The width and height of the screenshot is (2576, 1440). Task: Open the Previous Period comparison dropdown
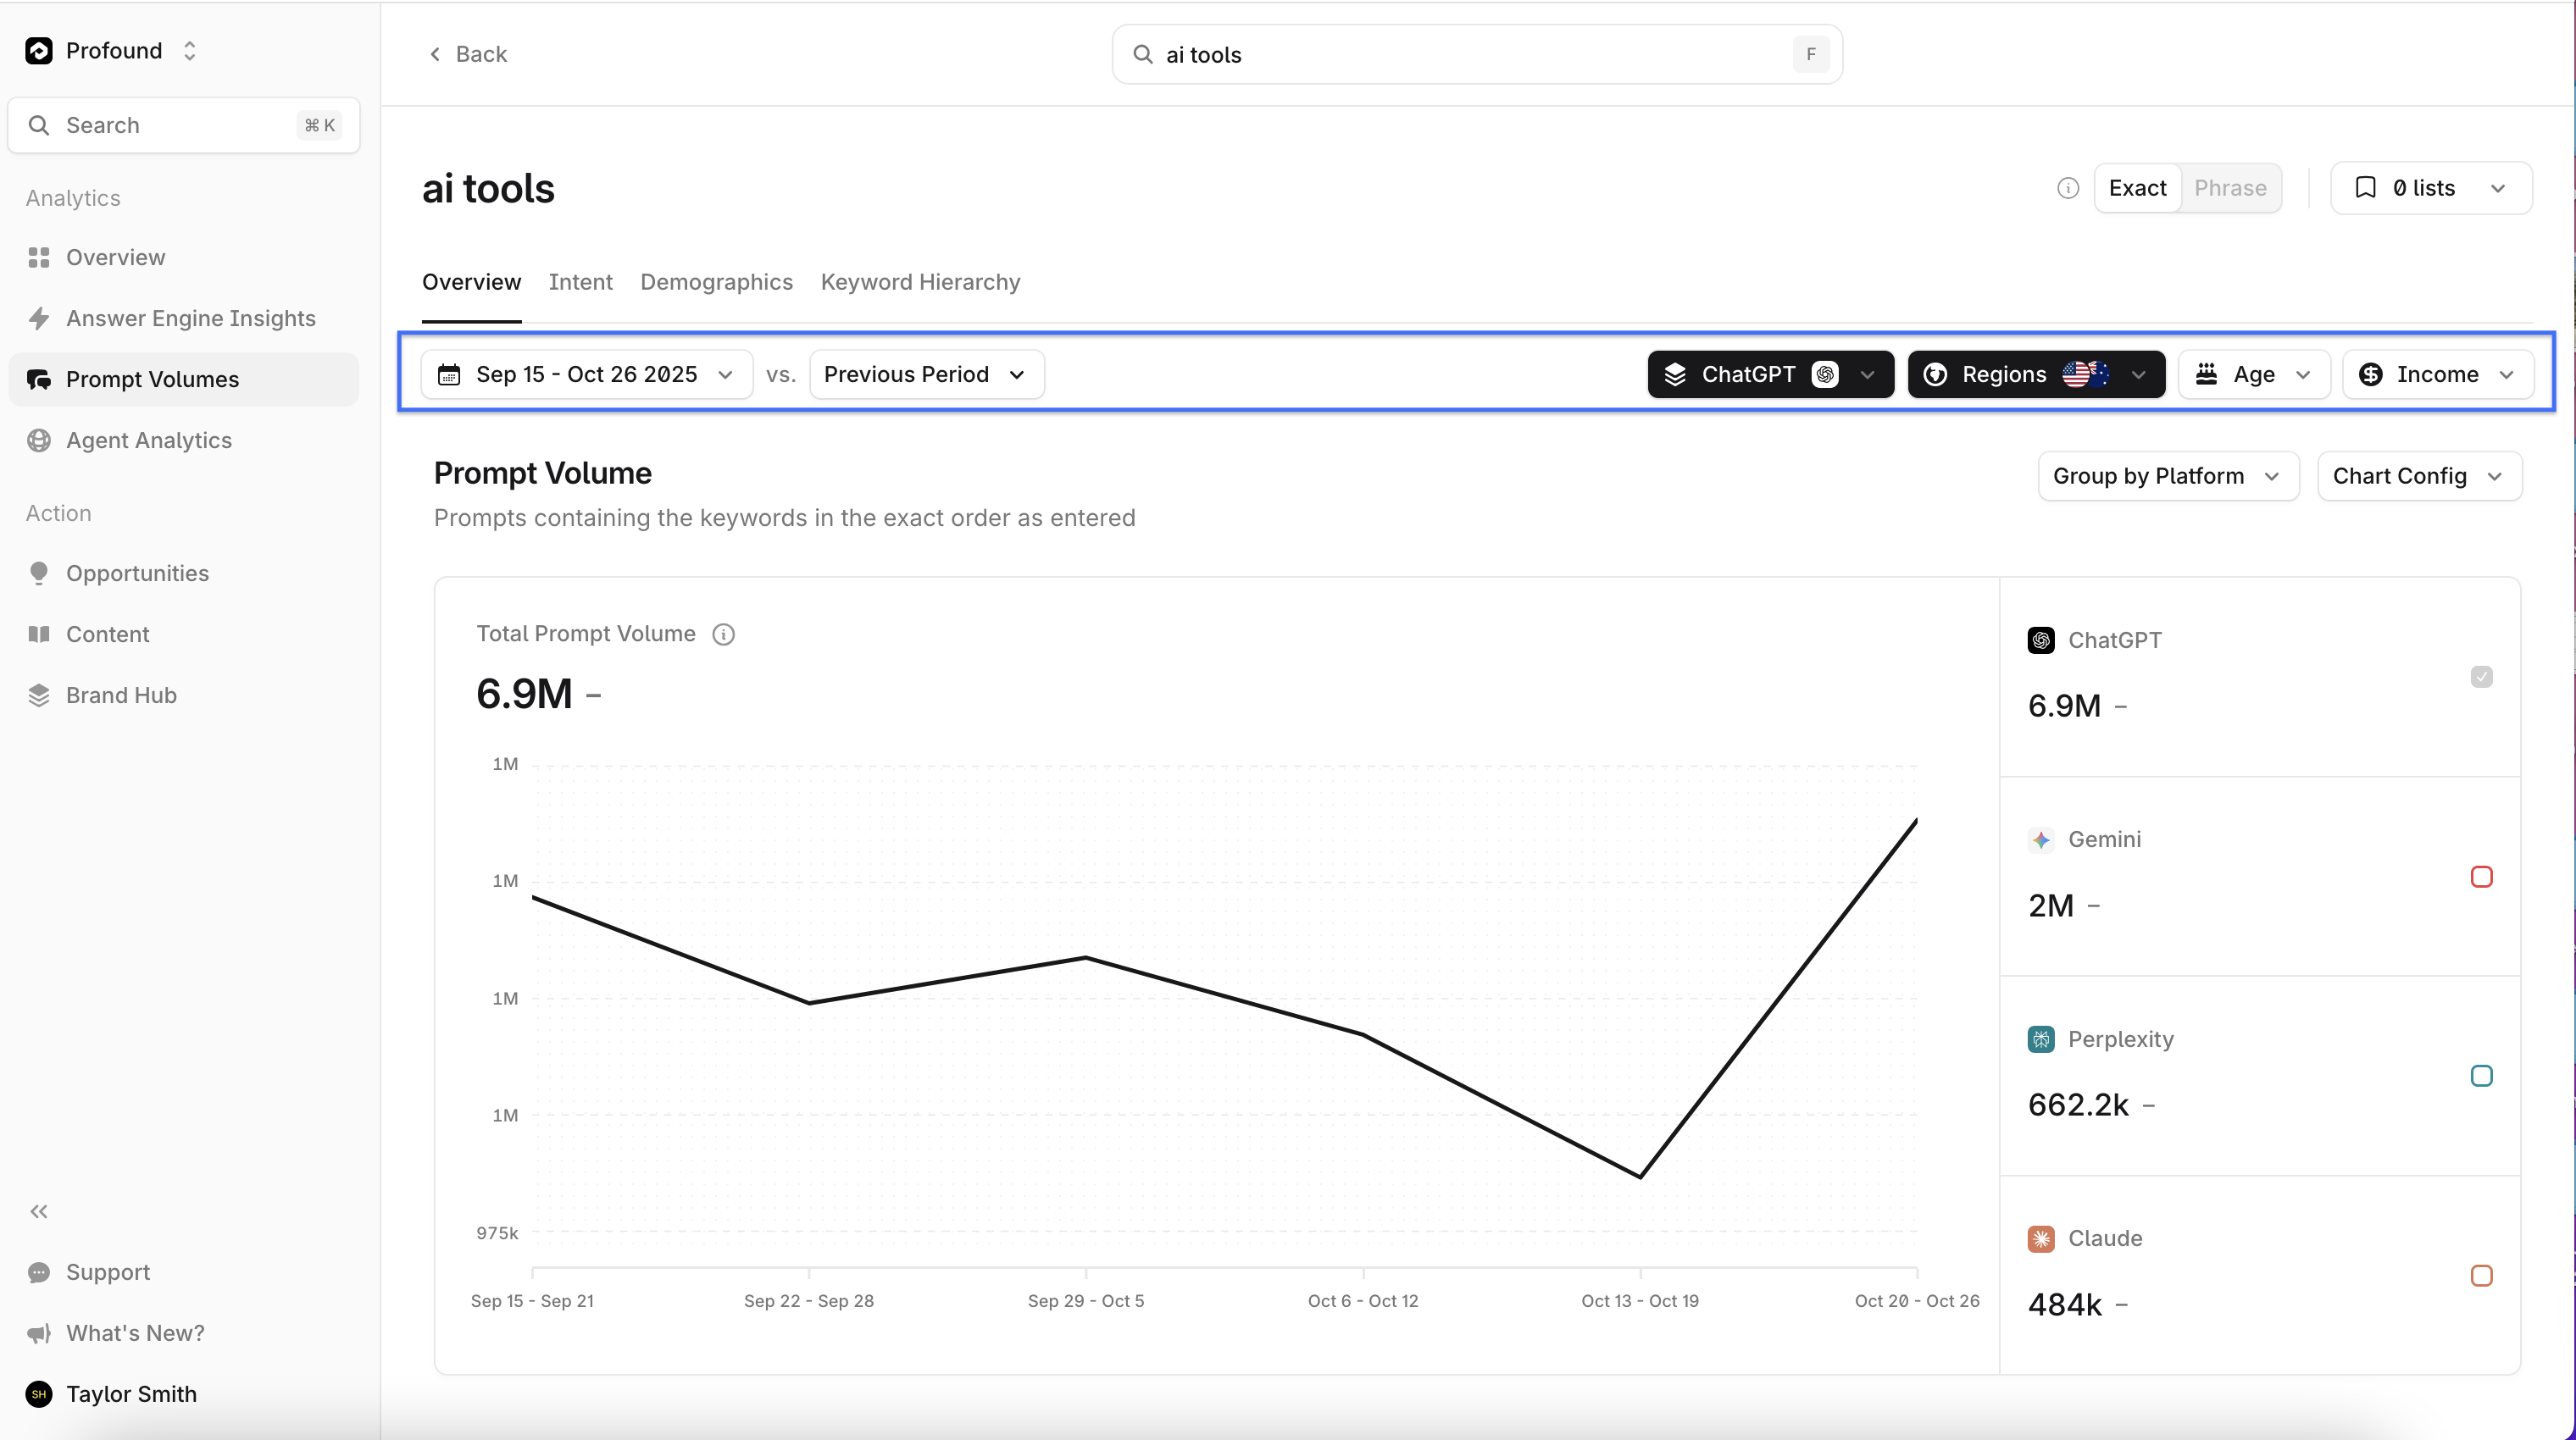tap(926, 374)
